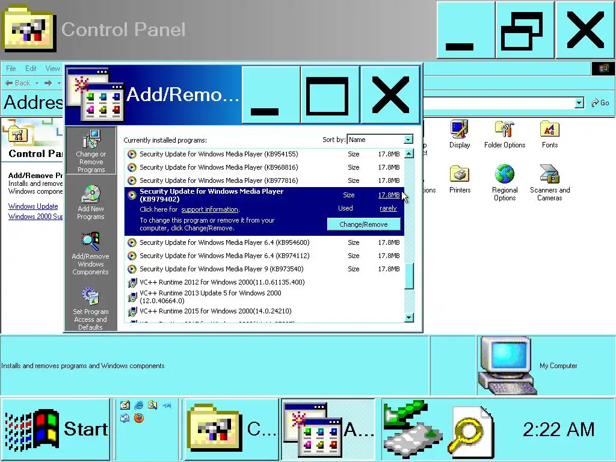Screen dimensions: 616x462
Task: Switch to Add/Remove Programs taskbar button
Action: pos(328,429)
